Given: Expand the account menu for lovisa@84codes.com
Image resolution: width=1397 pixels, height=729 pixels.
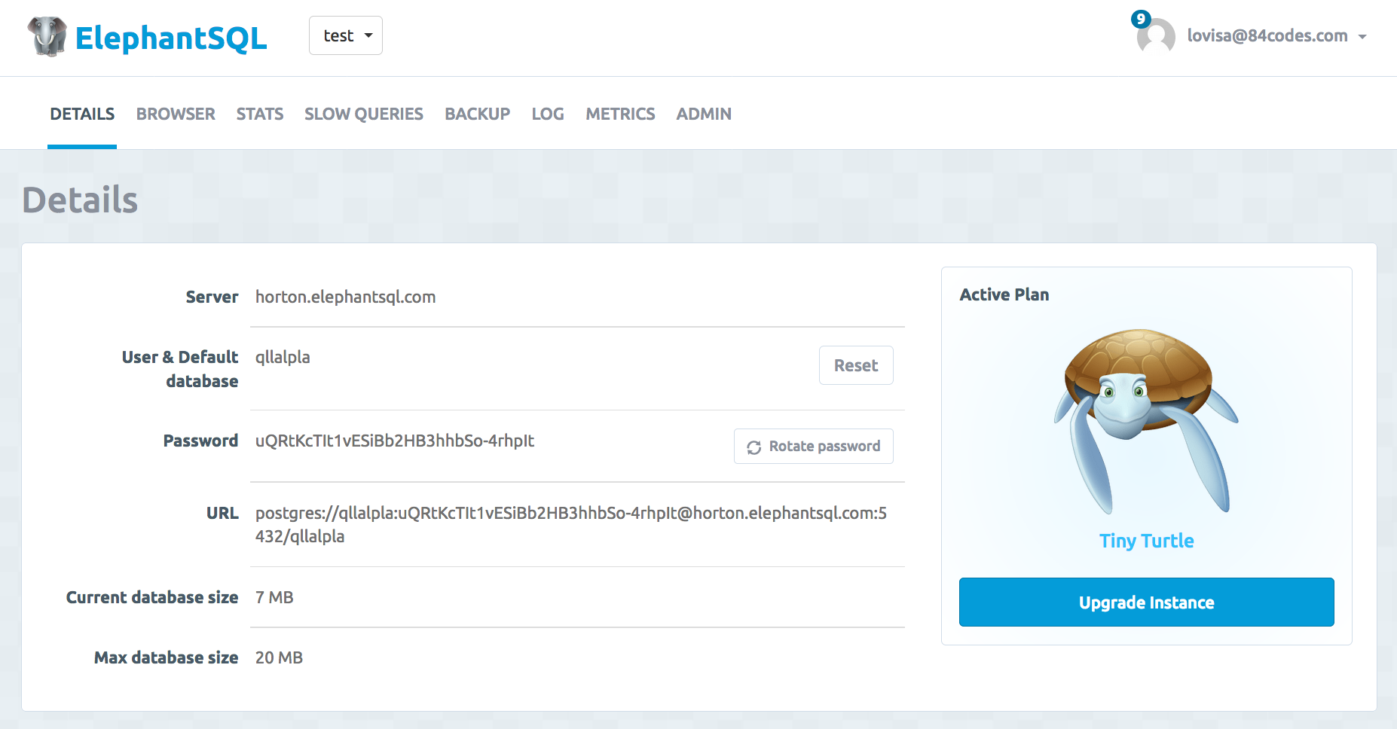Looking at the screenshot, I should 1267,35.
